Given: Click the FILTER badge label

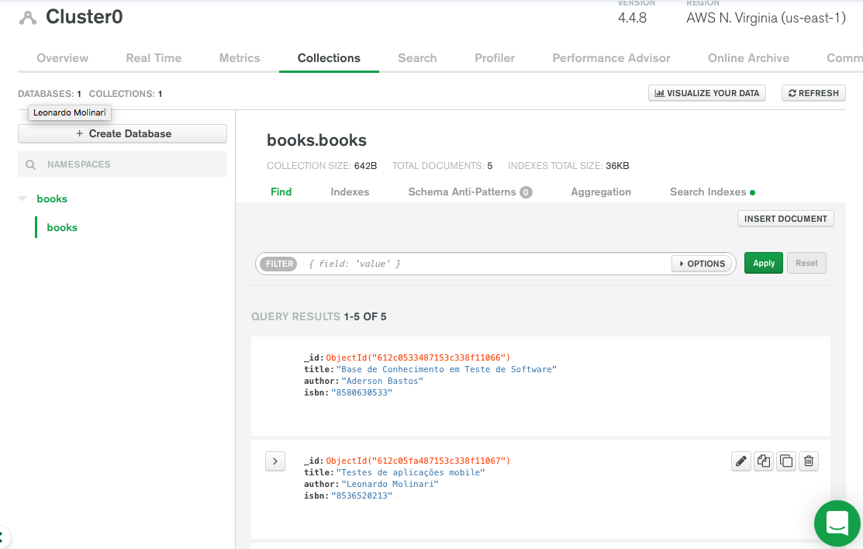Looking at the screenshot, I should point(279,264).
